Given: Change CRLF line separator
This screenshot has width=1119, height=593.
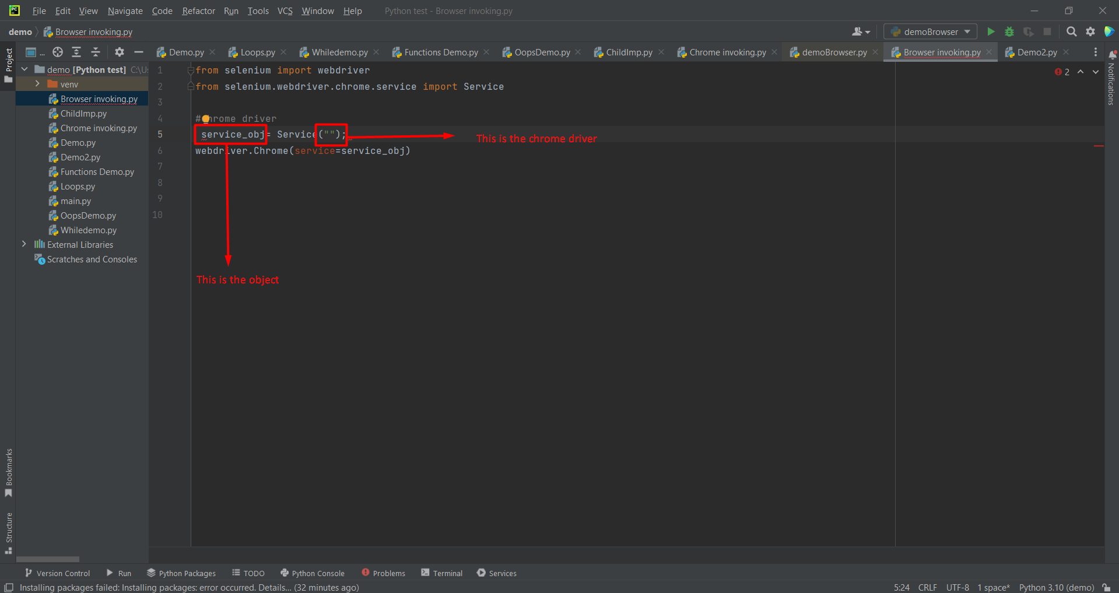Looking at the screenshot, I should point(927,587).
